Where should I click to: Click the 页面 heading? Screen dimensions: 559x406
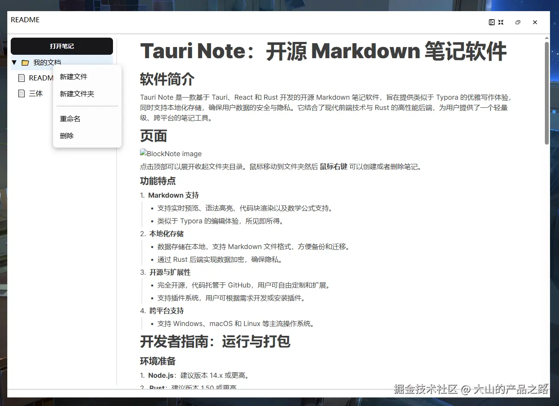[154, 136]
